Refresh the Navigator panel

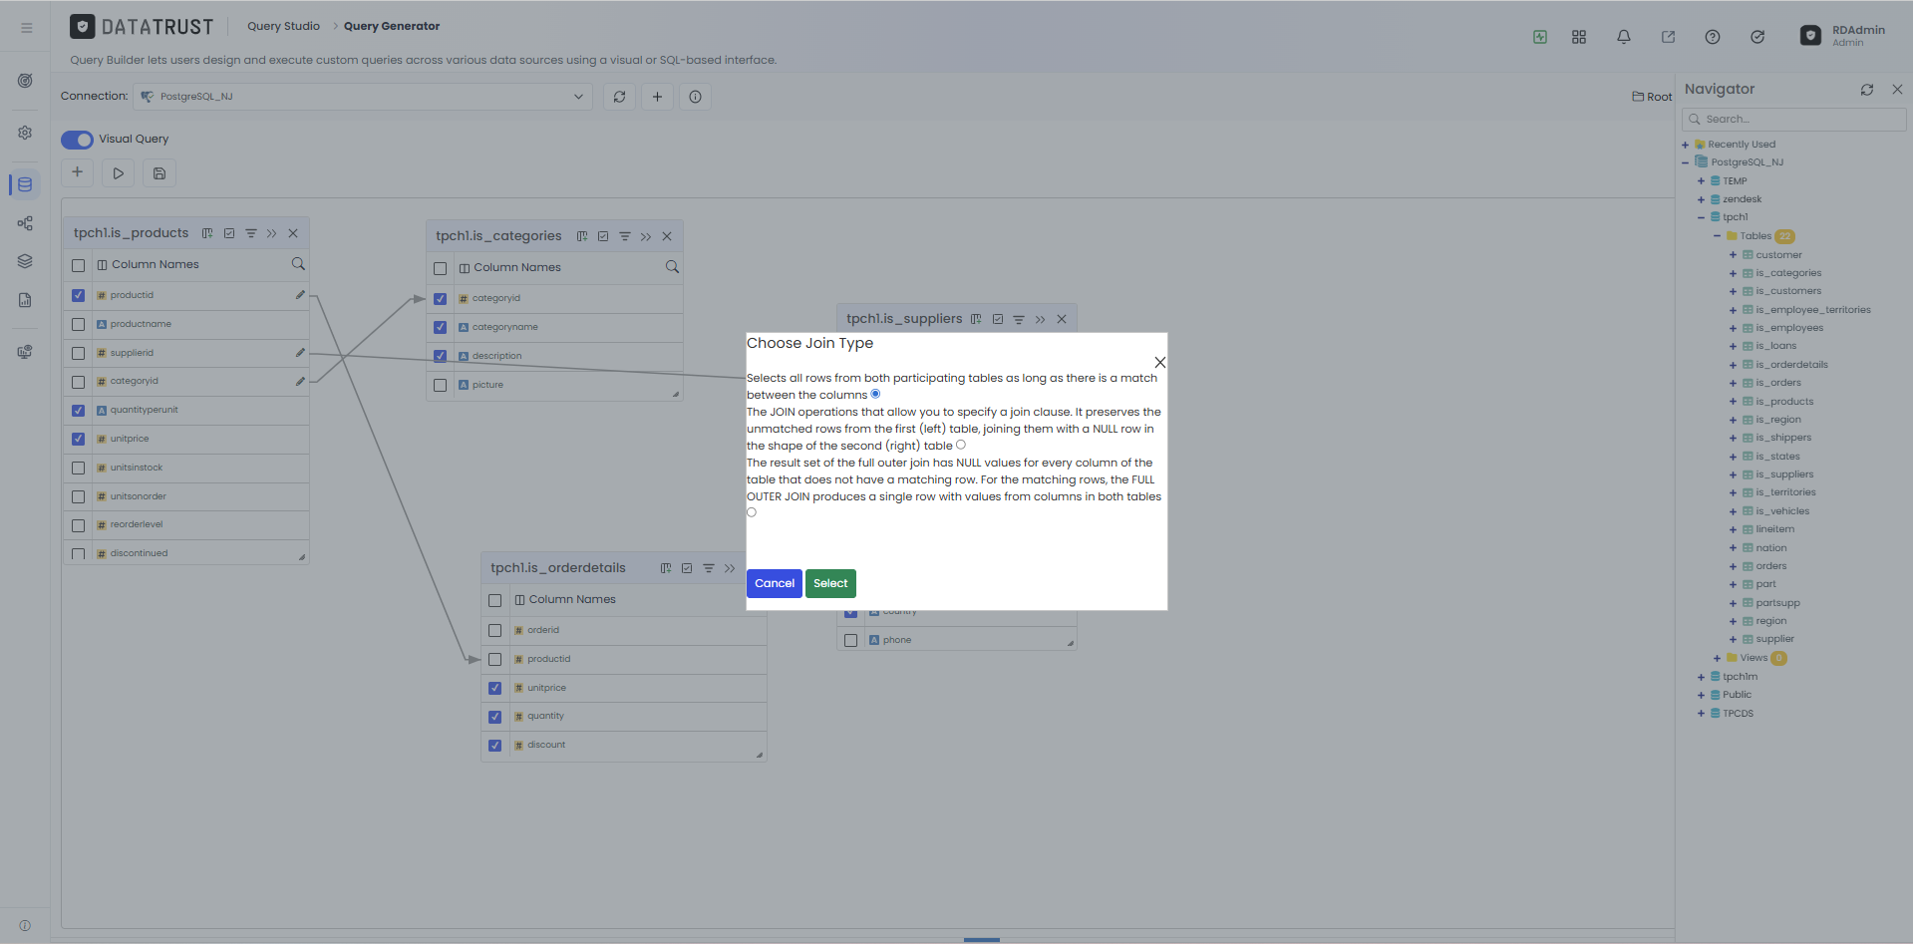[1867, 90]
